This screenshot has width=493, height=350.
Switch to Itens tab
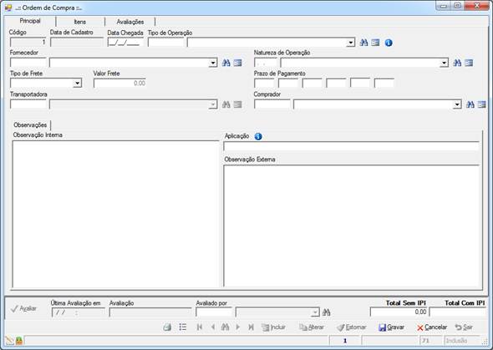(80, 22)
